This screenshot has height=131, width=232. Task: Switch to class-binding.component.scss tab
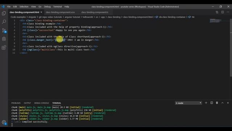60,12
